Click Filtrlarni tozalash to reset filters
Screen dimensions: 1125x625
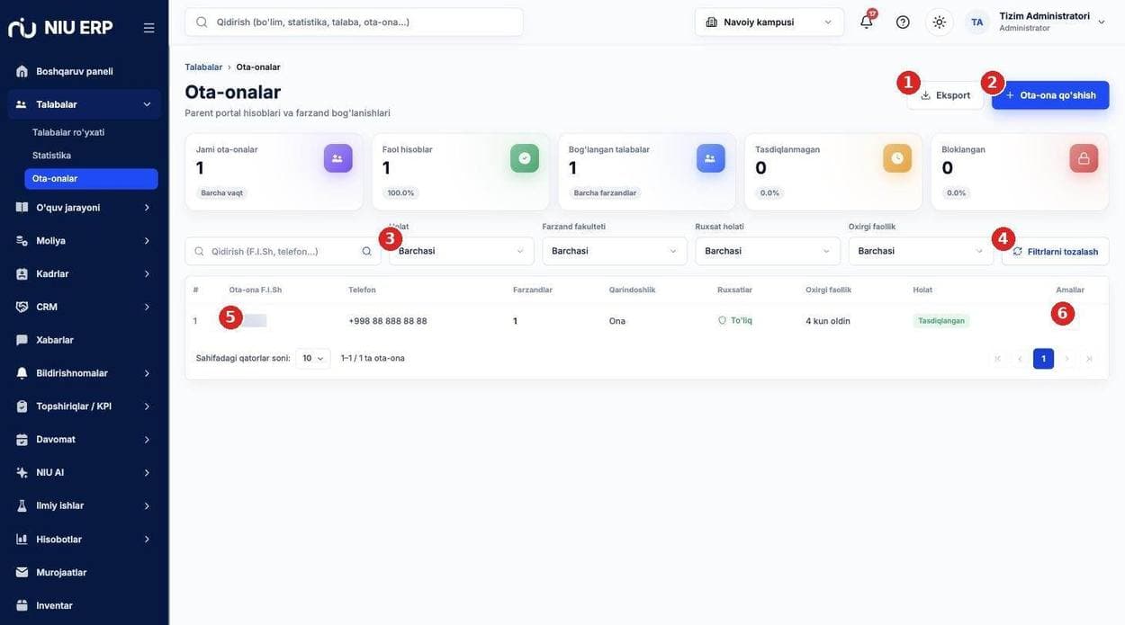[x=1056, y=252]
